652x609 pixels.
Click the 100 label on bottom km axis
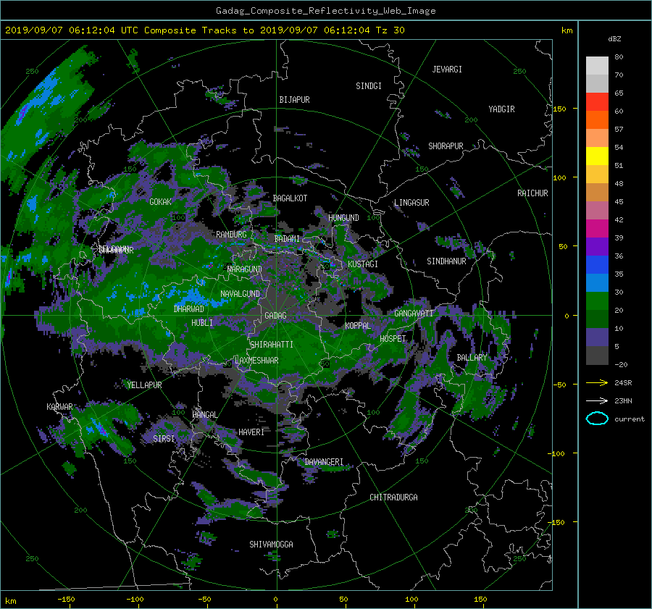coord(411,600)
